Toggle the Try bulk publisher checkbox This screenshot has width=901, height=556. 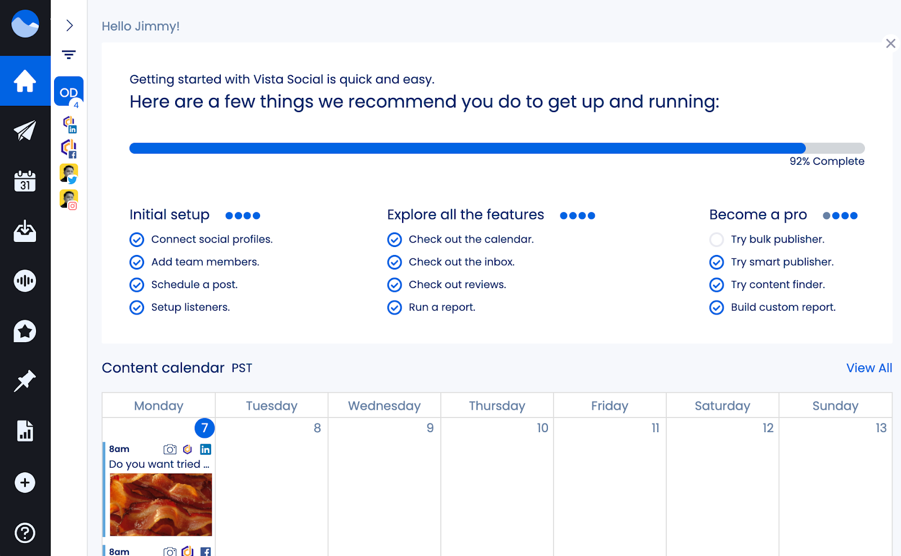pyautogui.click(x=716, y=240)
